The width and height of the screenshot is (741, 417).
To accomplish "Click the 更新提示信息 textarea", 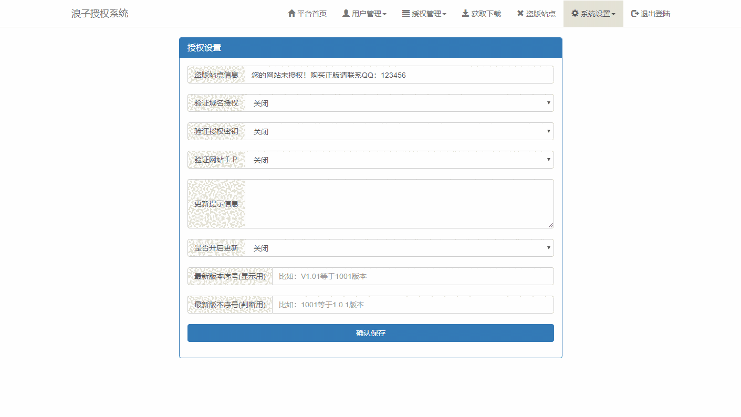I will tap(400, 204).
